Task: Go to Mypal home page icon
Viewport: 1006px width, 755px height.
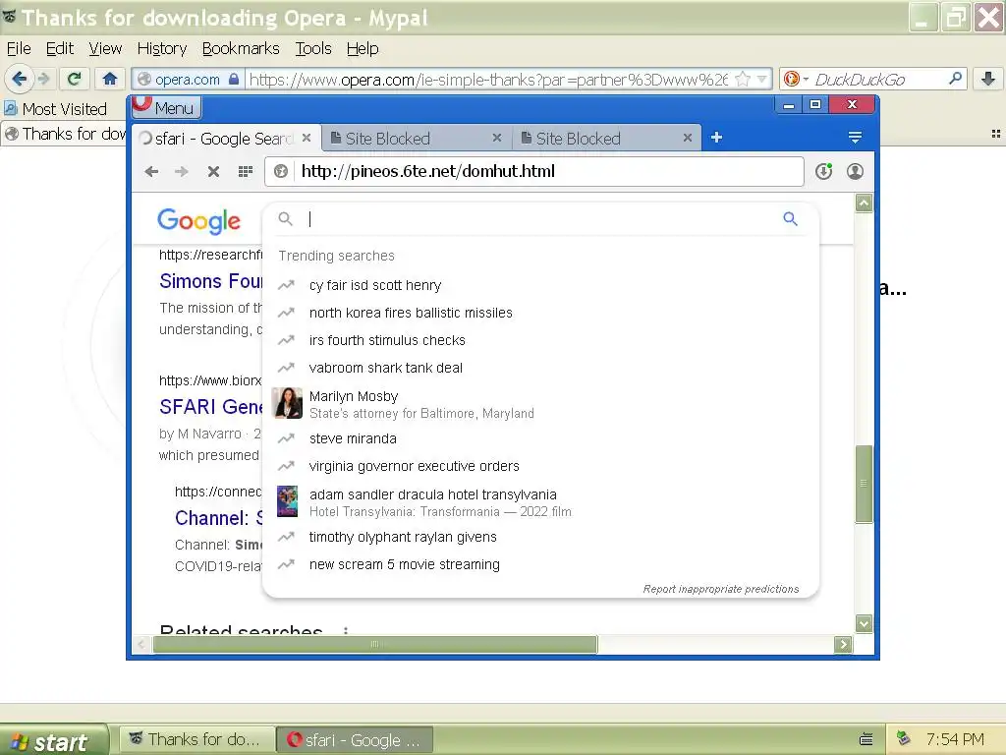Action: point(110,79)
